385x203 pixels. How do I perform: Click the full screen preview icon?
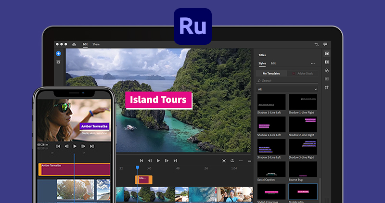pos(224,161)
